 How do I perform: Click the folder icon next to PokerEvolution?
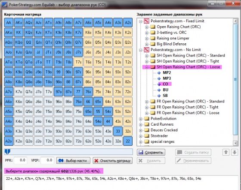tap(147, 119)
